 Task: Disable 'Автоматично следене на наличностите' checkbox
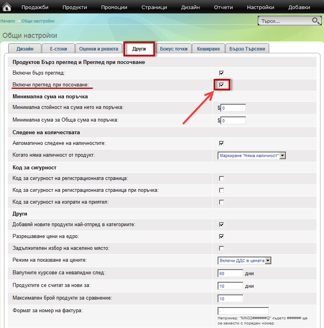pyautogui.click(x=222, y=143)
